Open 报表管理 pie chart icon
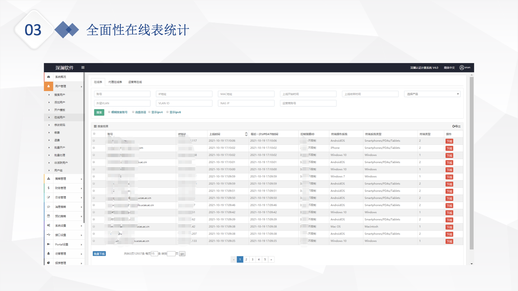 pyautogui.click(x=49, y=263)
